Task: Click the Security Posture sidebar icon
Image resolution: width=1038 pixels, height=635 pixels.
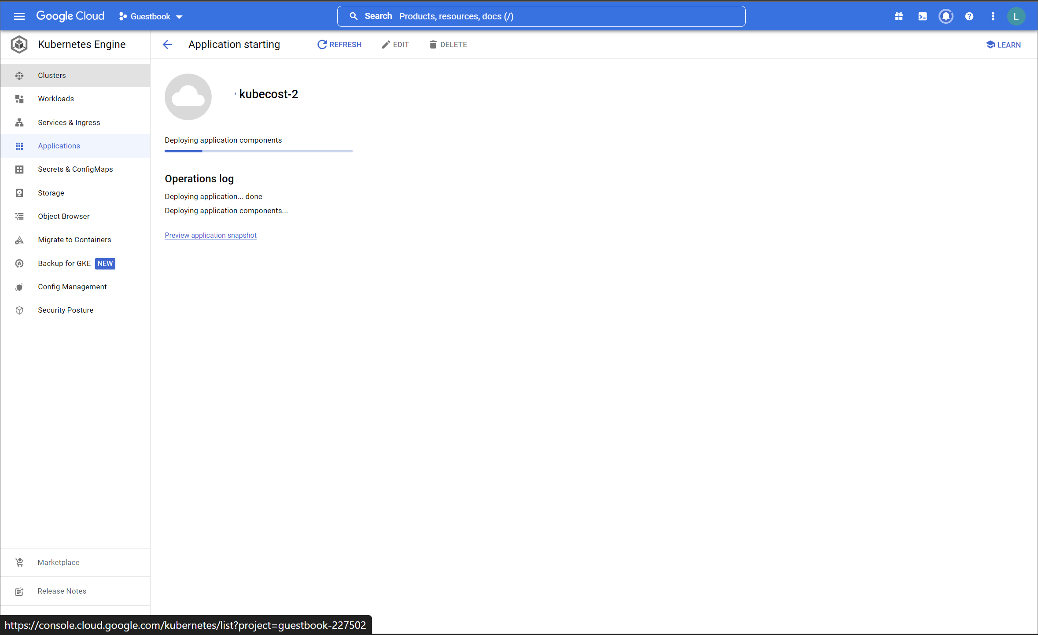Action: 20,310
